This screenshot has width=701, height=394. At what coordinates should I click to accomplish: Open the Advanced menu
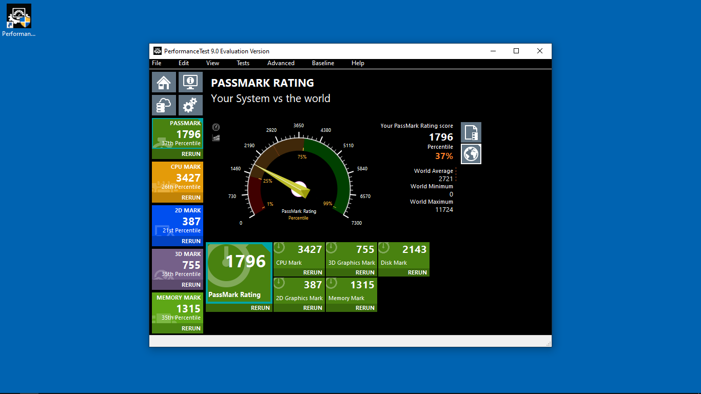coord(281,63)
